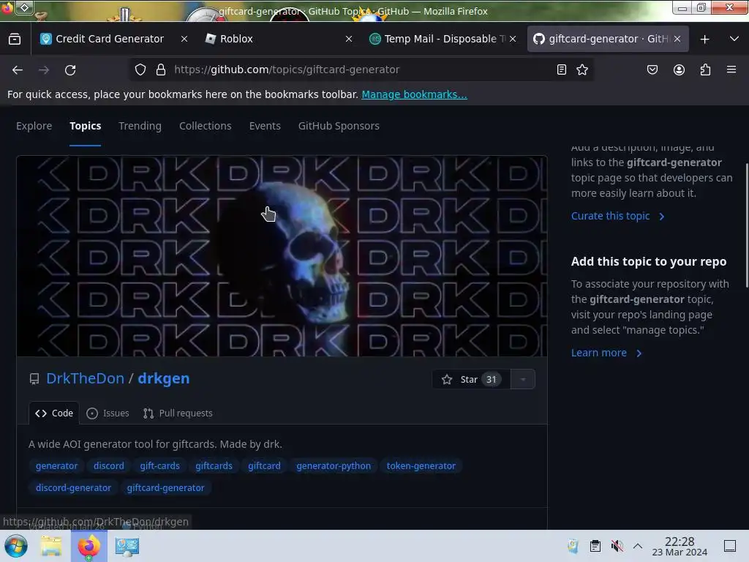
Task: Select the generator-python topic tag
Action: [334, 466]
